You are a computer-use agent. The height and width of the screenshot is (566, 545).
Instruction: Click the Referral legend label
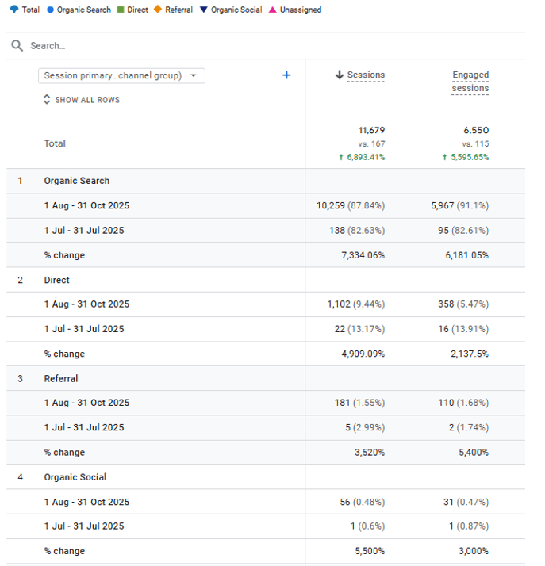click(178, 10)
